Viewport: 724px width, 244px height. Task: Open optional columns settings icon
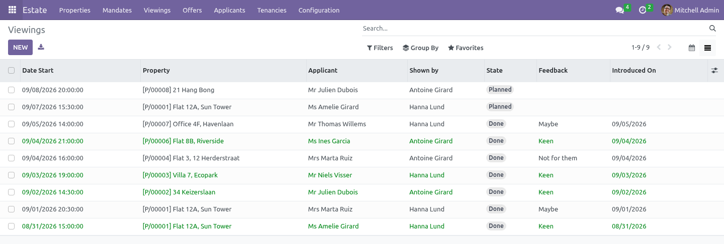[x=714, y=71]
